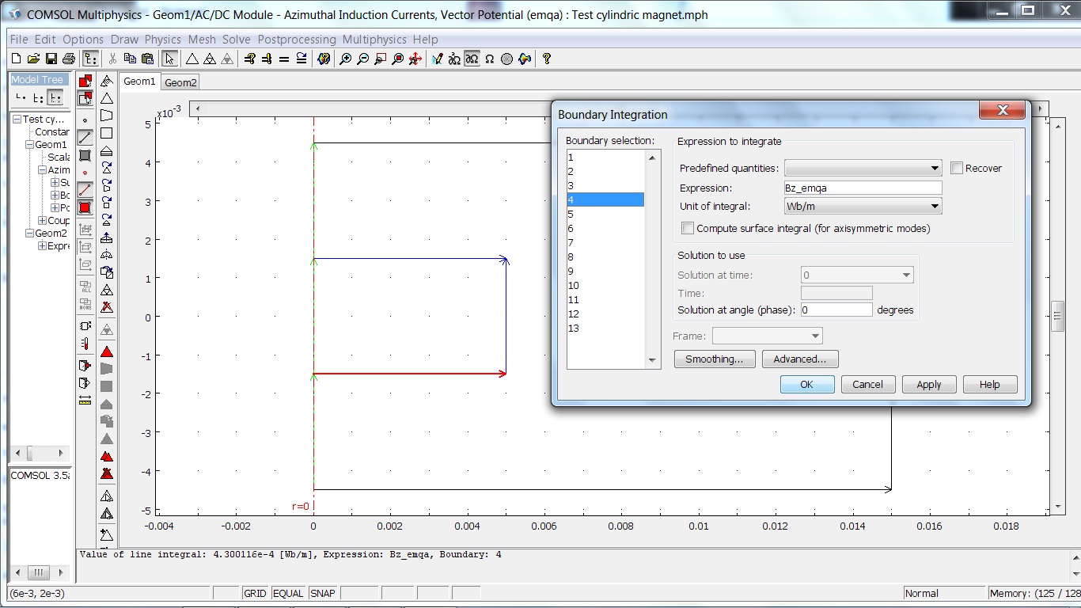Click the Advanced... button
The height and width of the screenshot is (608, 1081).
(x=800, y=359)
